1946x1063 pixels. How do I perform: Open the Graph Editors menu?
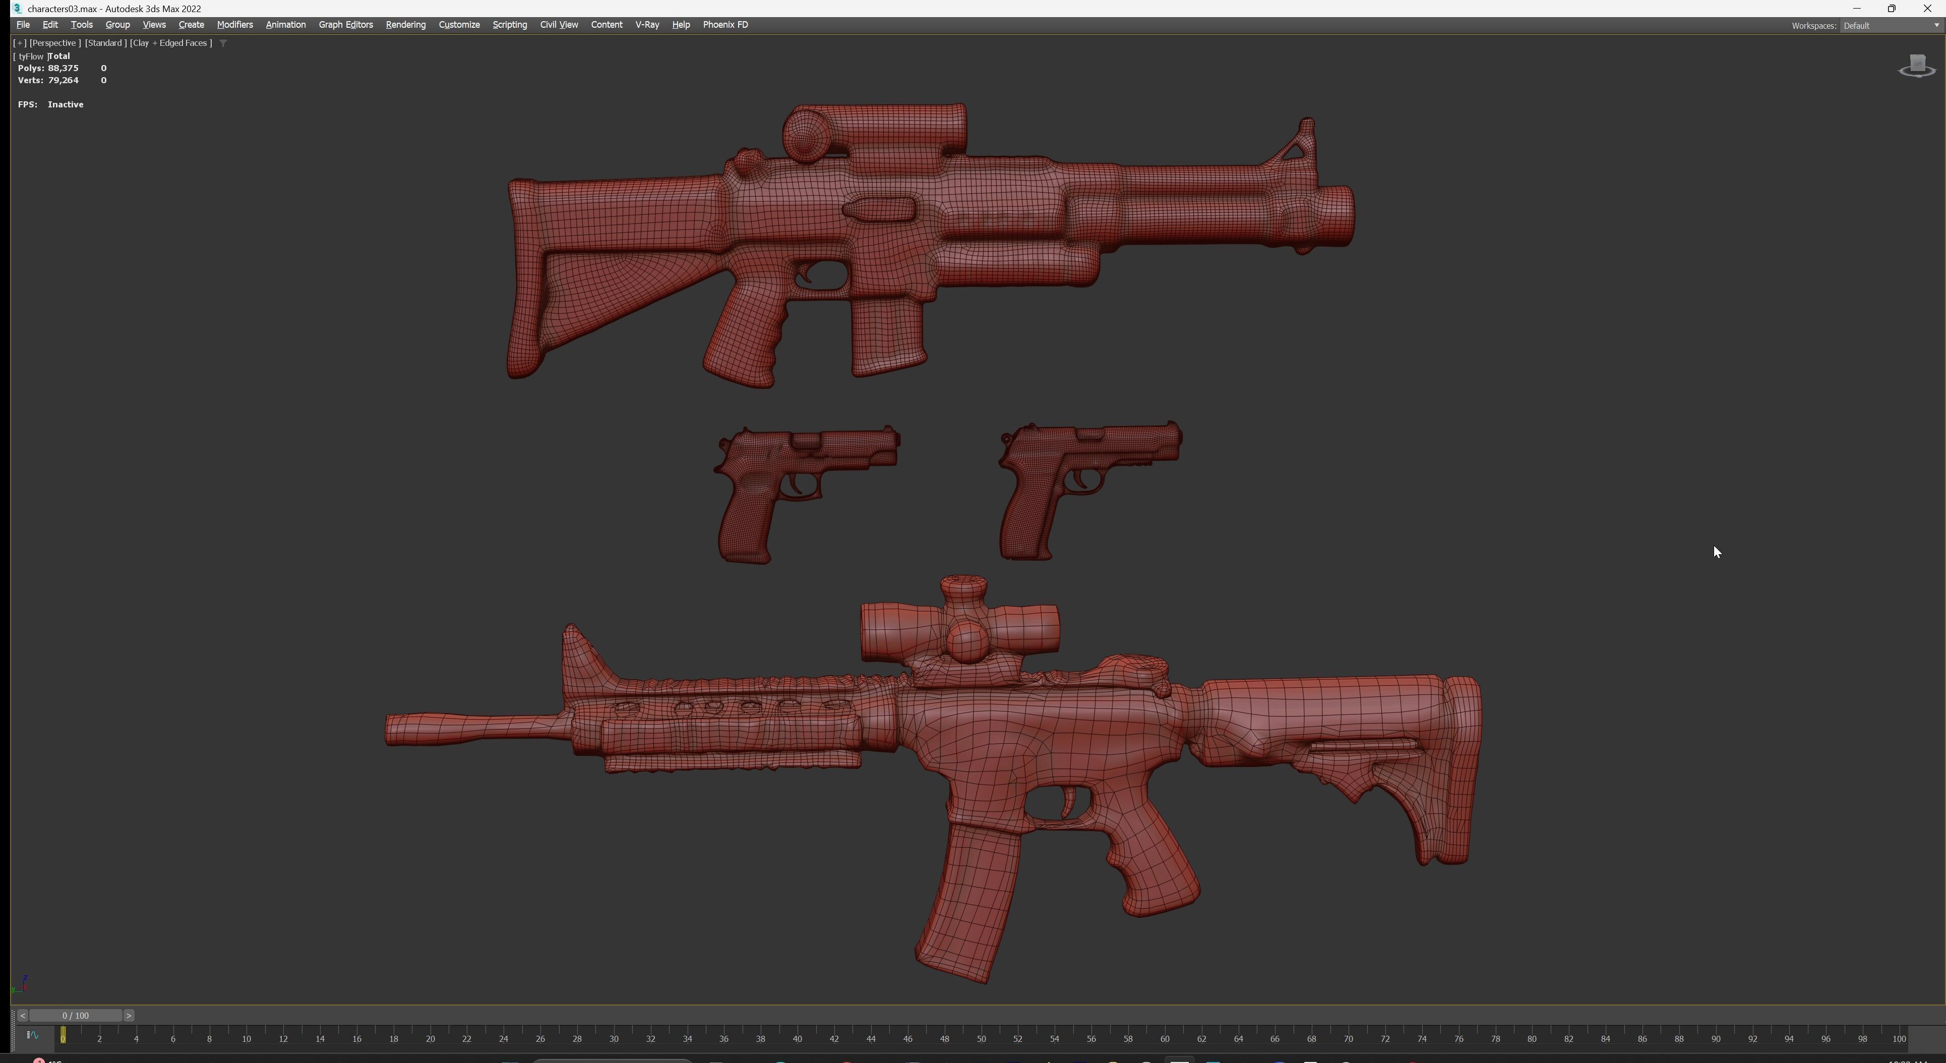coord(345,25)
